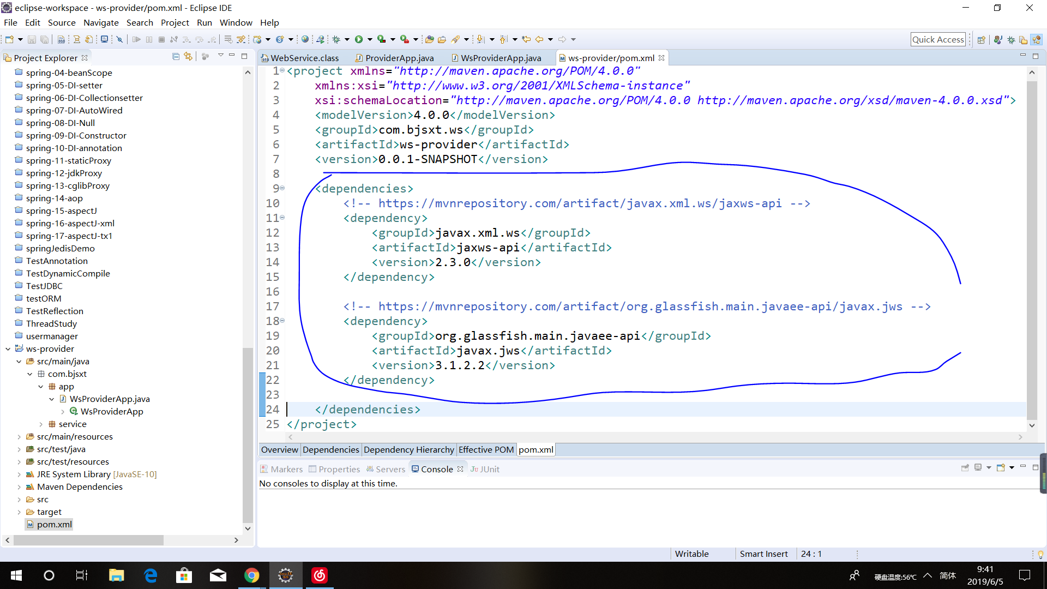1047x589 pixels.
Task: Click the Open Task toolbar icon
Action: click(x=442, y=39)
